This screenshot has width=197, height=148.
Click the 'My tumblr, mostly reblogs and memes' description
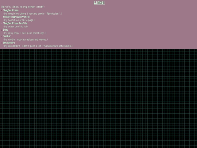[x=26, y=39]
